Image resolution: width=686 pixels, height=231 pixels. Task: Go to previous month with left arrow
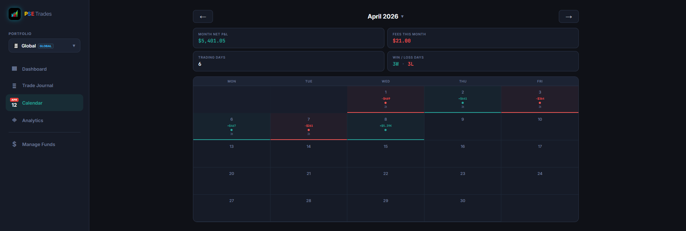[203, 16]
